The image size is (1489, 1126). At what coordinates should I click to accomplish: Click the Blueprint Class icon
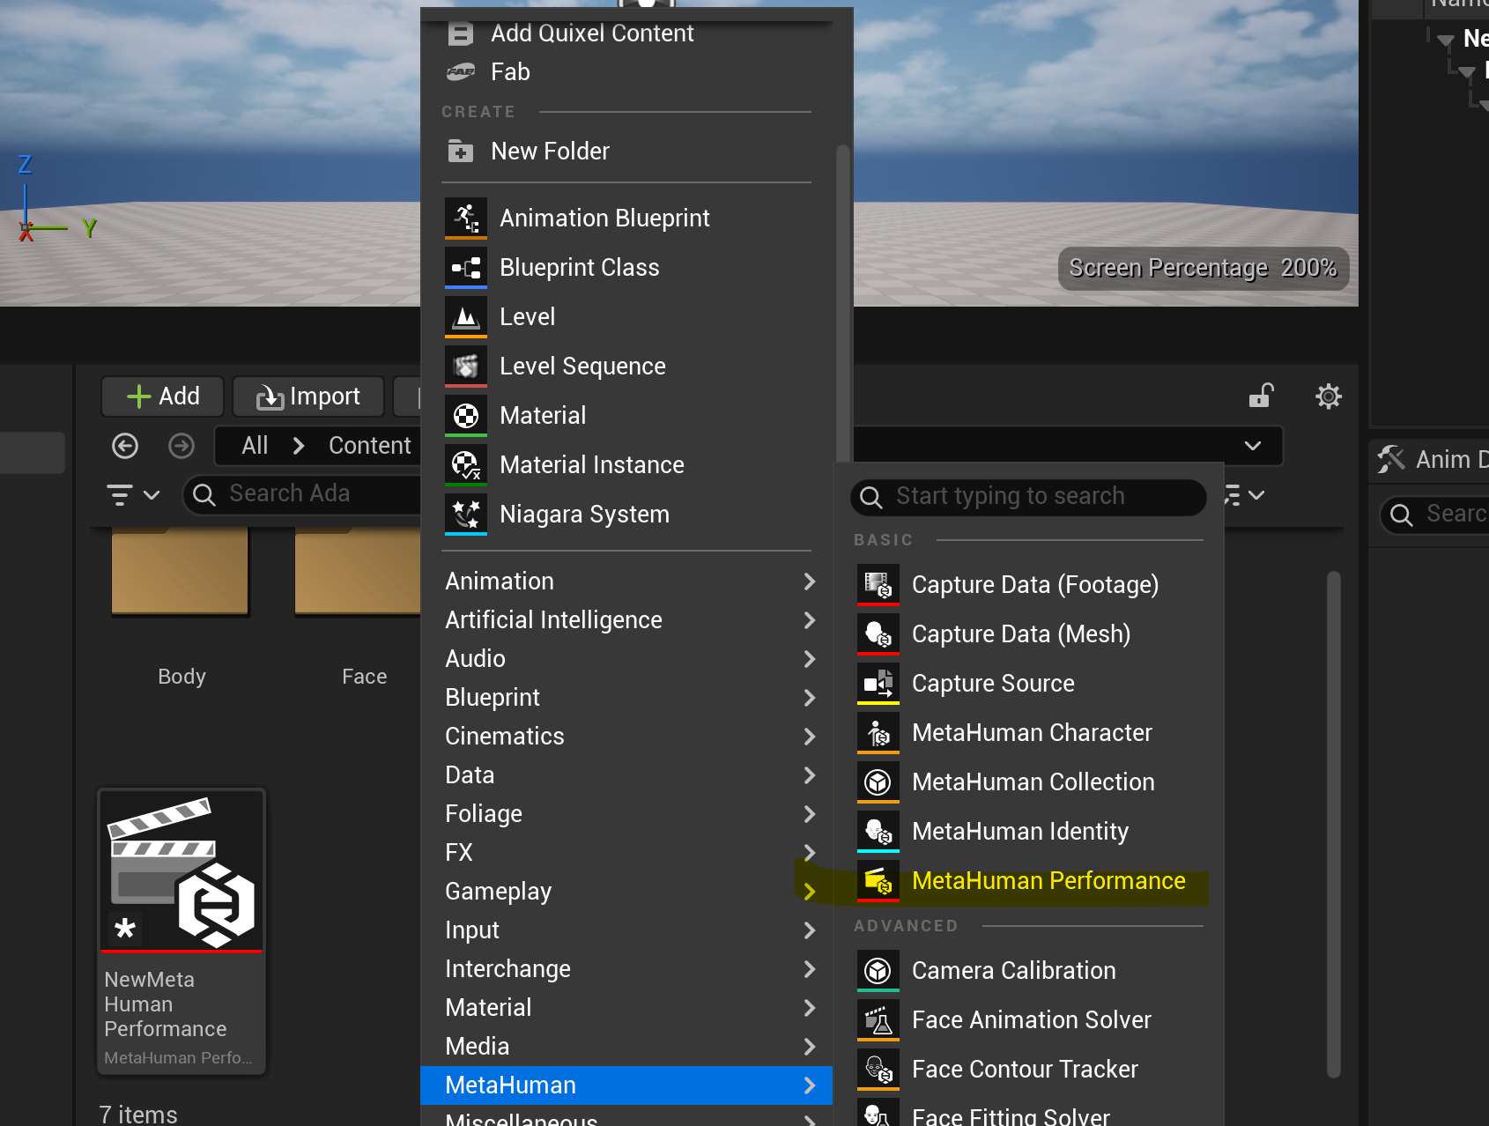click(466, 267)
